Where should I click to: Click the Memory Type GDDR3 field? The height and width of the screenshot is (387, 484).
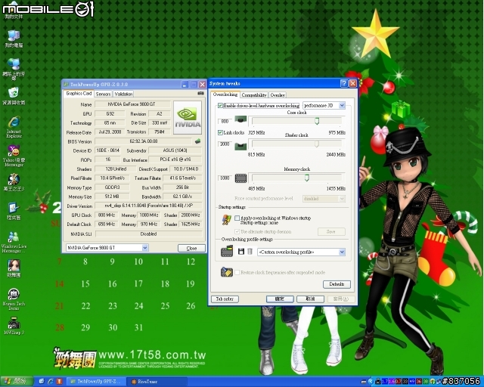tap(112, 187)
